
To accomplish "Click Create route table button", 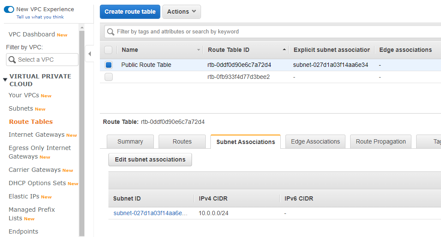I will (130, 12).
